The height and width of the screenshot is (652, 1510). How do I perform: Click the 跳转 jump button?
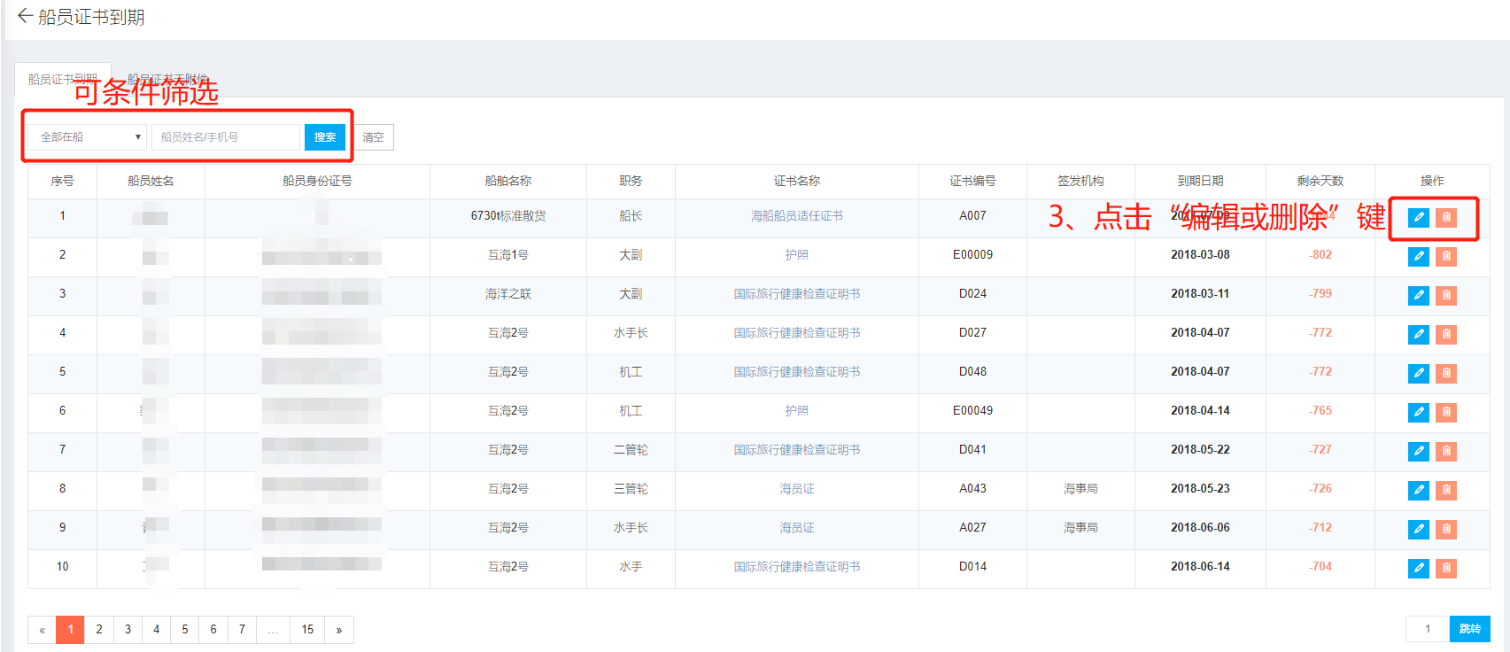pos(1470,629)
